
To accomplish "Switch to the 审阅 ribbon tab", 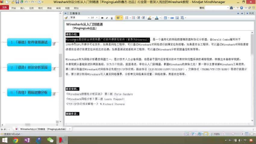I will 58,8.
